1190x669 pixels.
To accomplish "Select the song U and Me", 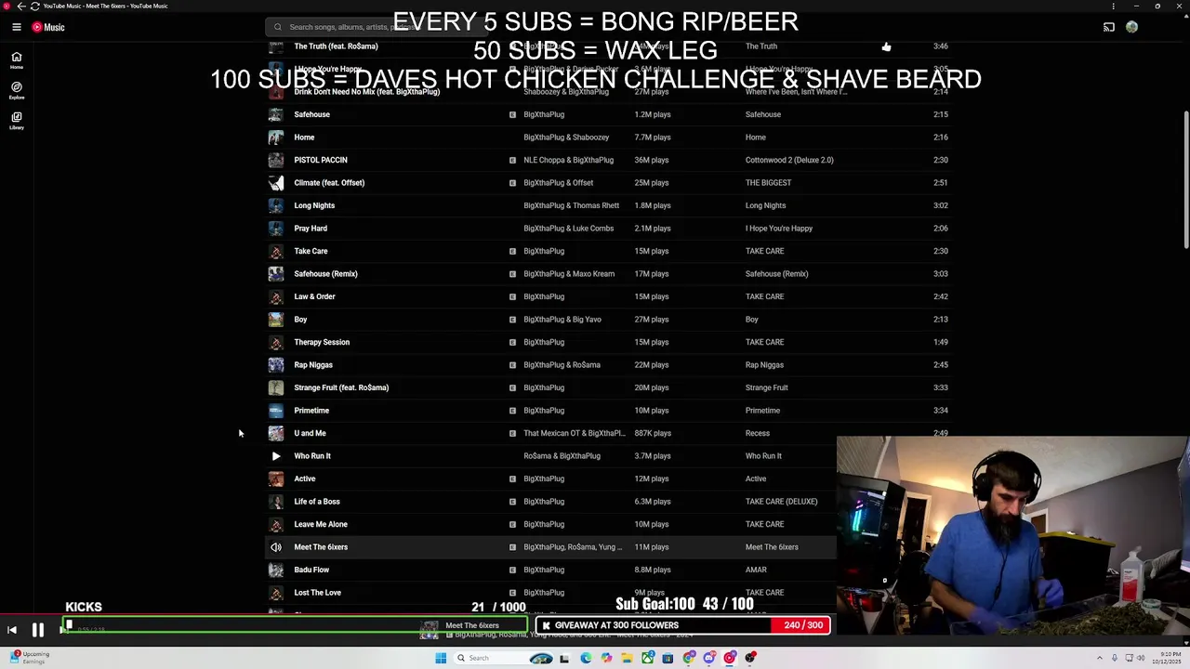I will coord(310,433).
